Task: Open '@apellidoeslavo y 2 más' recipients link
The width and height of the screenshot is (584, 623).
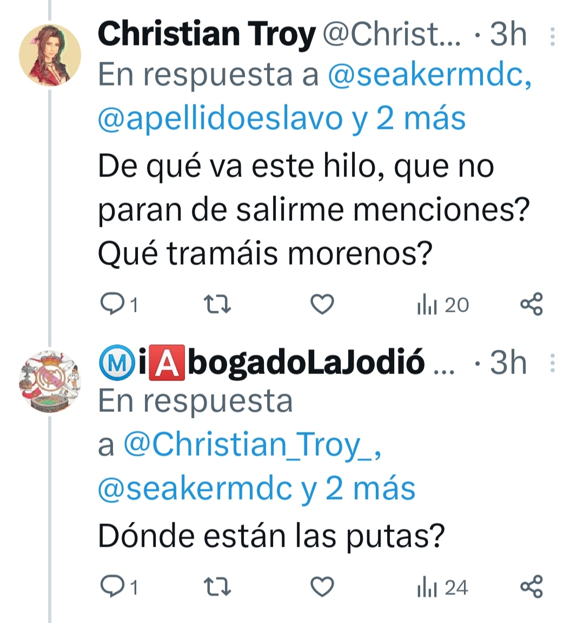Action: coord(282,119)
